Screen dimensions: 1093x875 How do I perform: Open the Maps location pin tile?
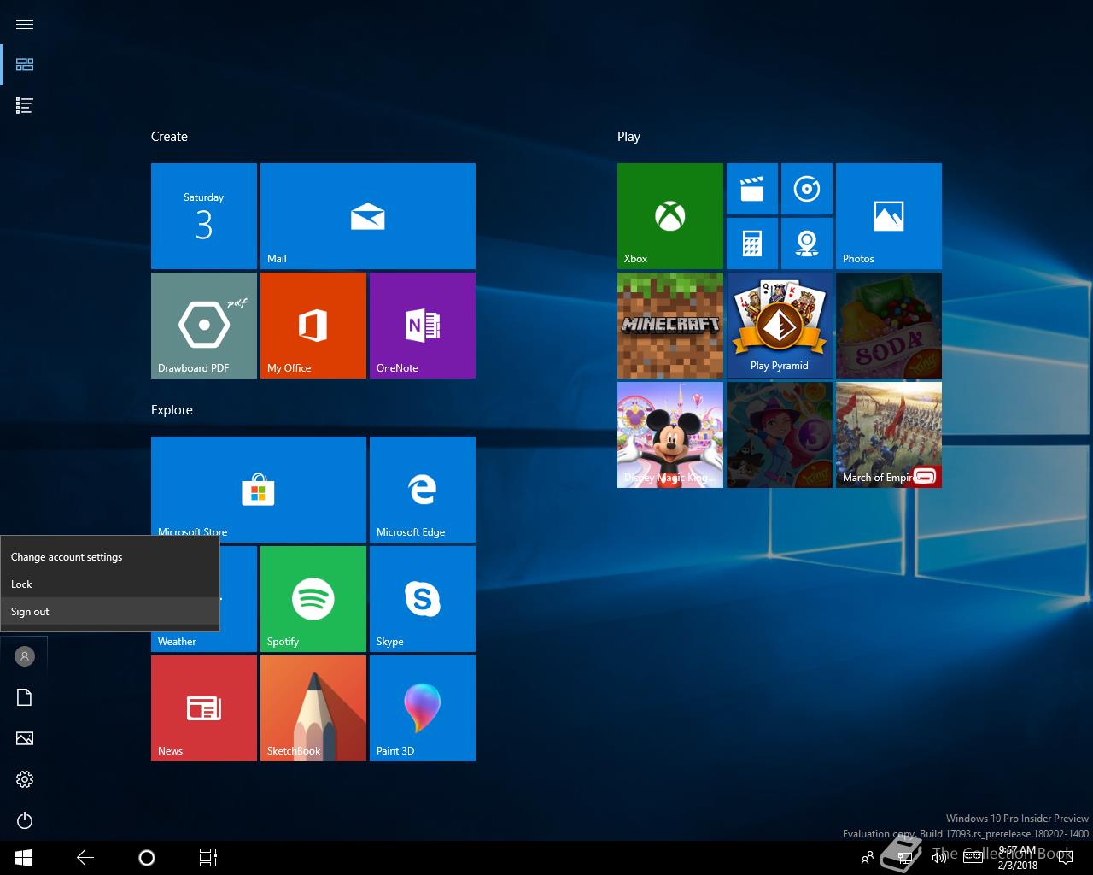(806, 244)
